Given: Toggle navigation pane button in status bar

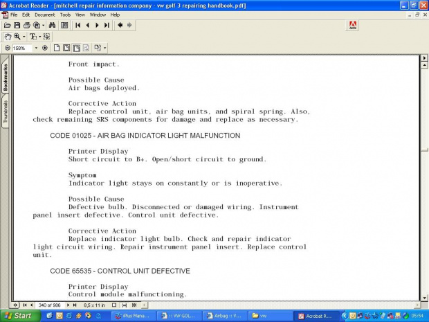Looking at the screenshot, I should (15, 305).
